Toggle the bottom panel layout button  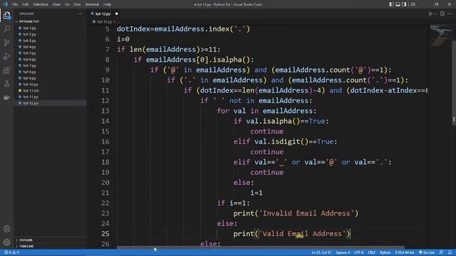[x=398, y=4]
